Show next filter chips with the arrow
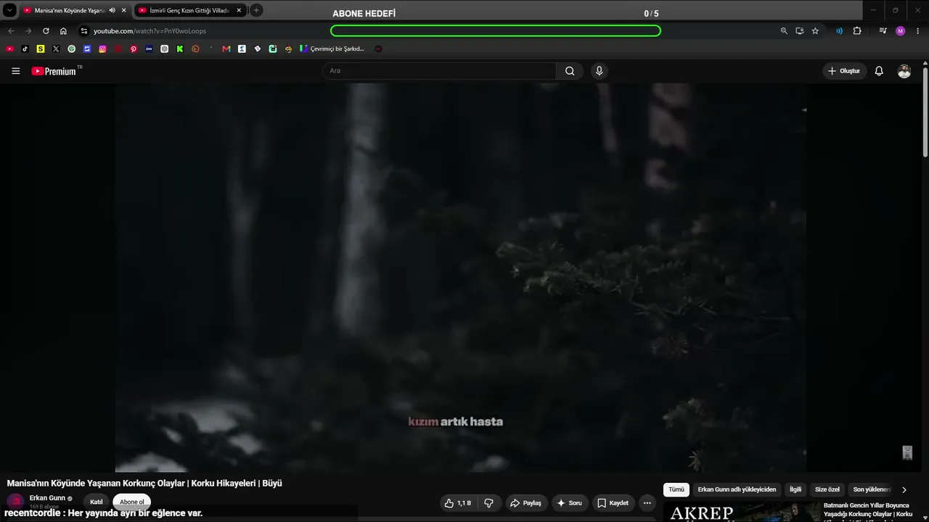 tap(904, 490)
